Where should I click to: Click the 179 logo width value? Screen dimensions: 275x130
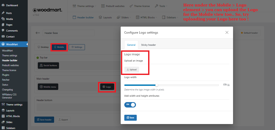[225, 85]
